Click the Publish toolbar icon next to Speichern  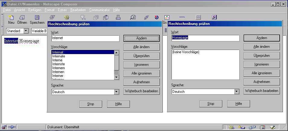pyautogui.click(x=52, y=17)
